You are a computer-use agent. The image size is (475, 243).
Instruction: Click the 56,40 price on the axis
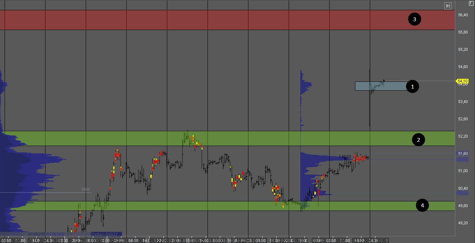[463, 15]
